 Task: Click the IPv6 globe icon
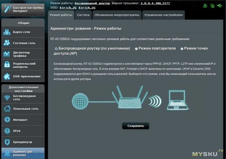point(7,131)
